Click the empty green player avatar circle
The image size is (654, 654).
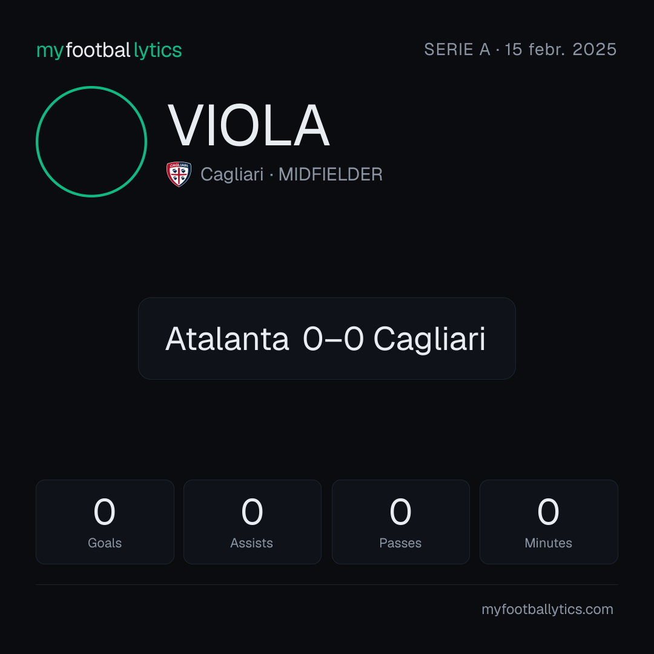click(91, 141)
